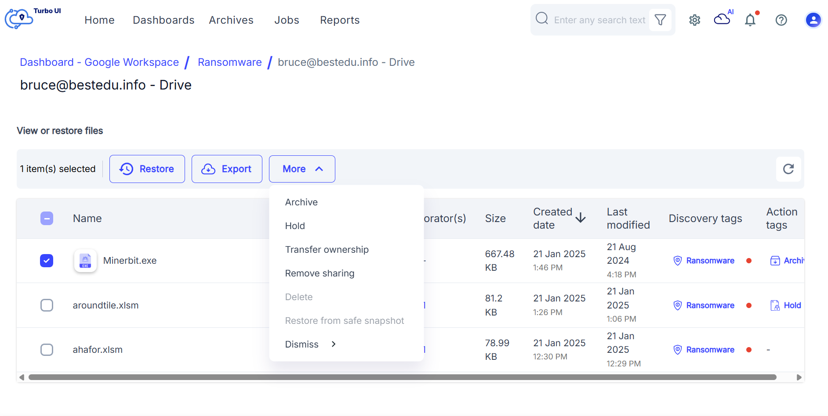Click the horizontal scrollbar of the table
Image resolution: width=828 pixels, height=416 pixels.
402,377
